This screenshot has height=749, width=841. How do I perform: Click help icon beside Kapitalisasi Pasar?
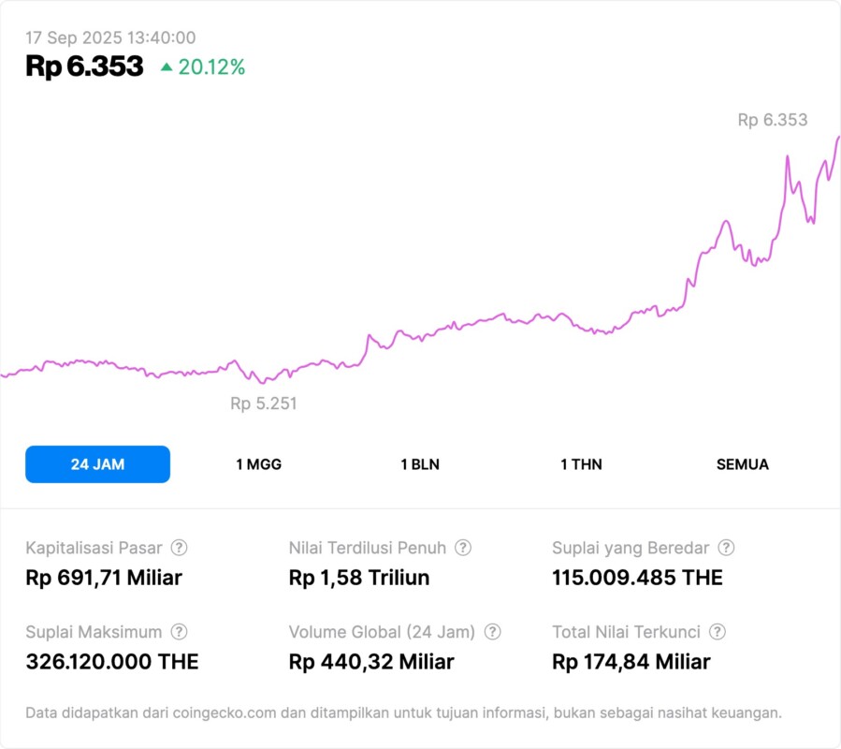point(179,548)
